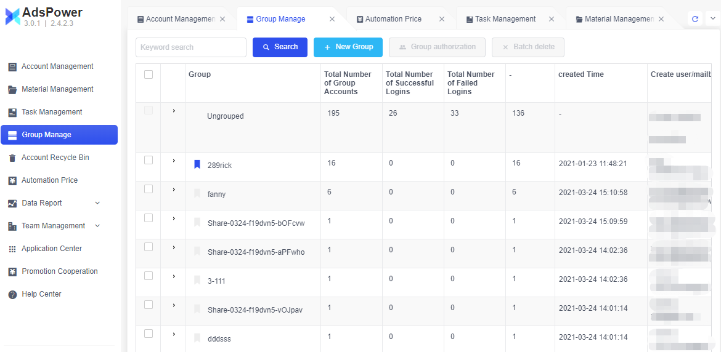
Task: Click the Help Center question mark icon
Action: (12, 295)
